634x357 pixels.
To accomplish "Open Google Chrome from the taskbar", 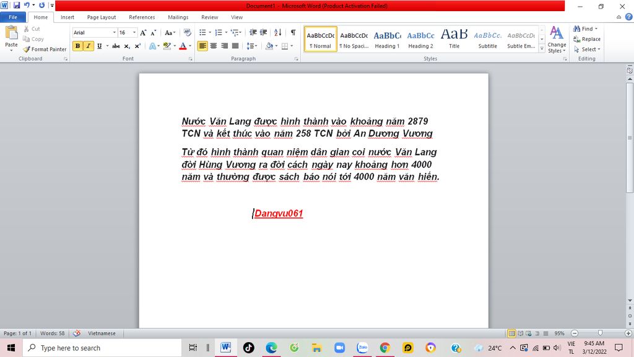I will click(x=385, y=348).
